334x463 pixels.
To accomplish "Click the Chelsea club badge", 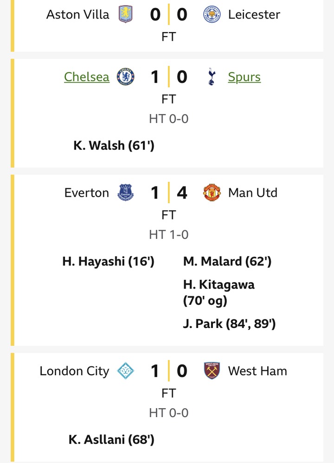I will [x=126, y=77].
